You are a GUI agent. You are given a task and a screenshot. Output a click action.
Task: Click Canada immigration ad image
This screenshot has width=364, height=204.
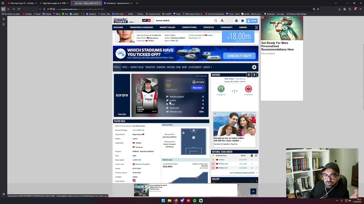coord(235,124)
